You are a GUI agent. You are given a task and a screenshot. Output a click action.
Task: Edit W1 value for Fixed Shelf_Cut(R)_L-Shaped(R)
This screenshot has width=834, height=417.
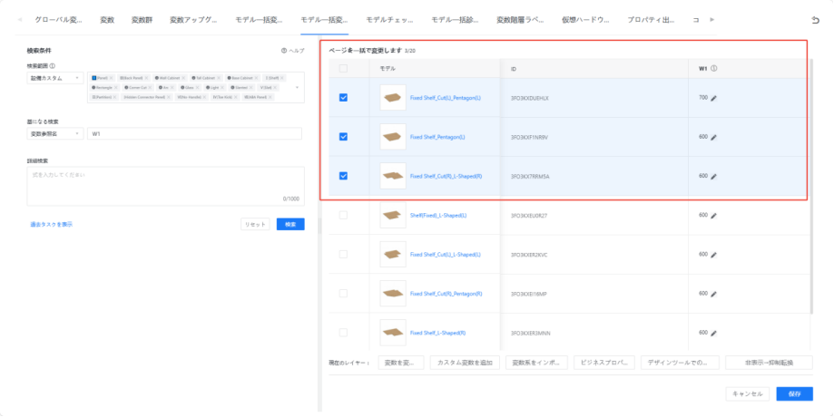pos(714,177)
